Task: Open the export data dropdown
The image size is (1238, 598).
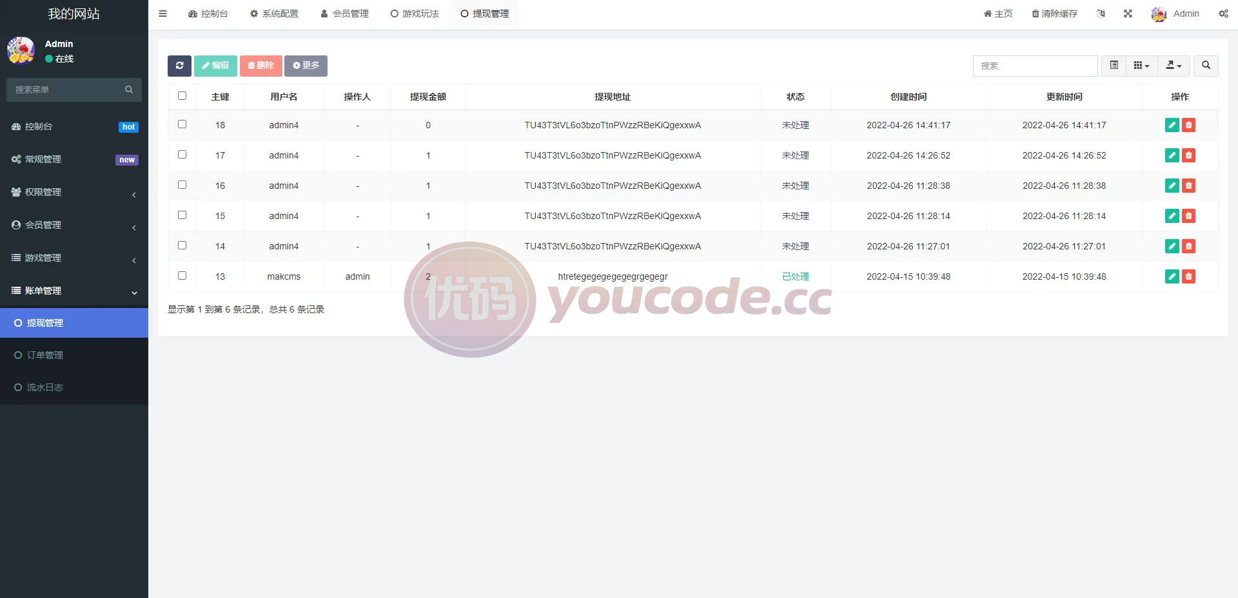Action: 1174,66
